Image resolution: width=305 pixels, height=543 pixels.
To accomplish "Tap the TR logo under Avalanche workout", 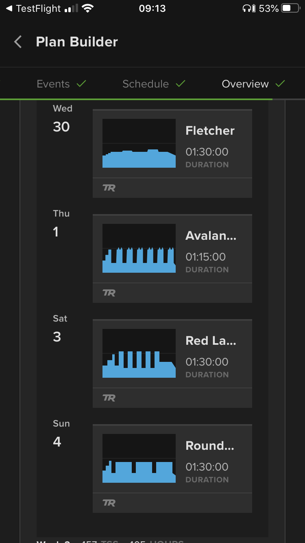I will [x=109, y=293].
